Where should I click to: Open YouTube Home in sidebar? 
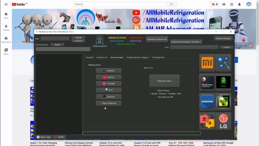[6, 15]
